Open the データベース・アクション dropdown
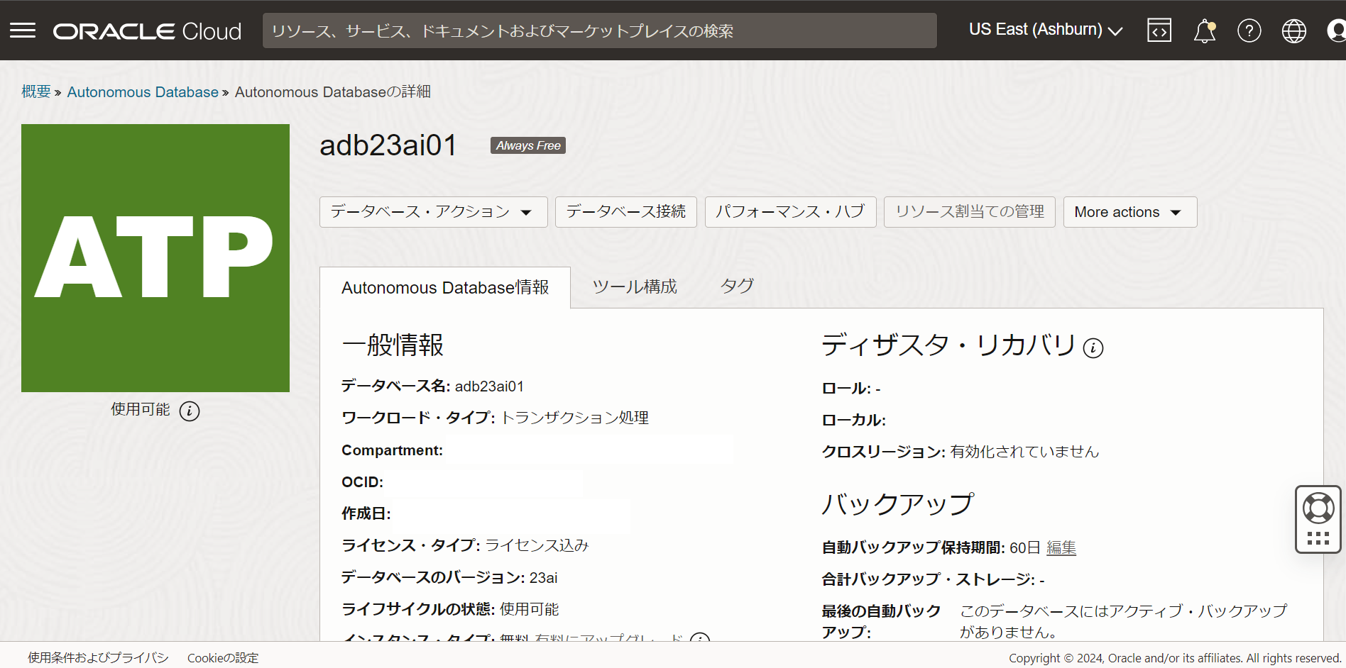1346x668 pixels. pos(432,211)
